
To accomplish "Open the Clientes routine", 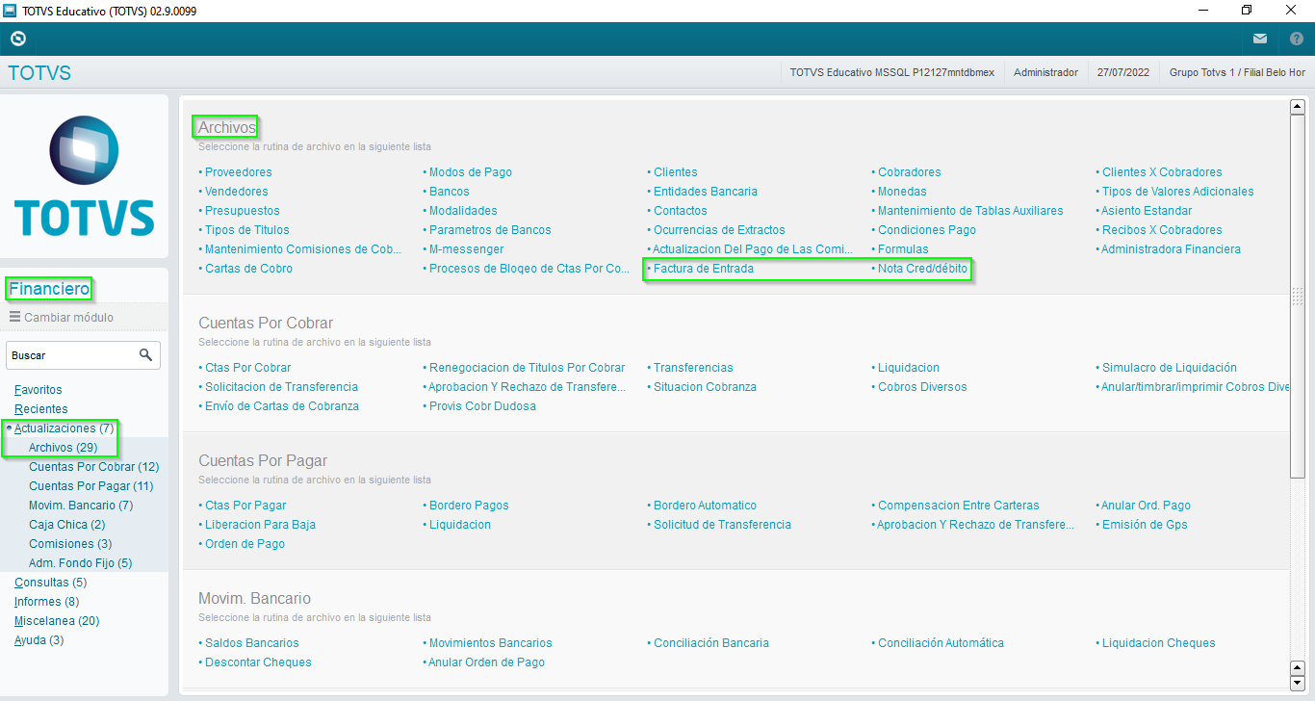I will tap(675, 172).
